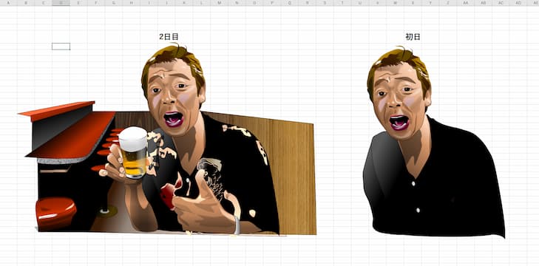Viewport: 539px width, 266px height.
Task: Select column W header
Action: 395,3
